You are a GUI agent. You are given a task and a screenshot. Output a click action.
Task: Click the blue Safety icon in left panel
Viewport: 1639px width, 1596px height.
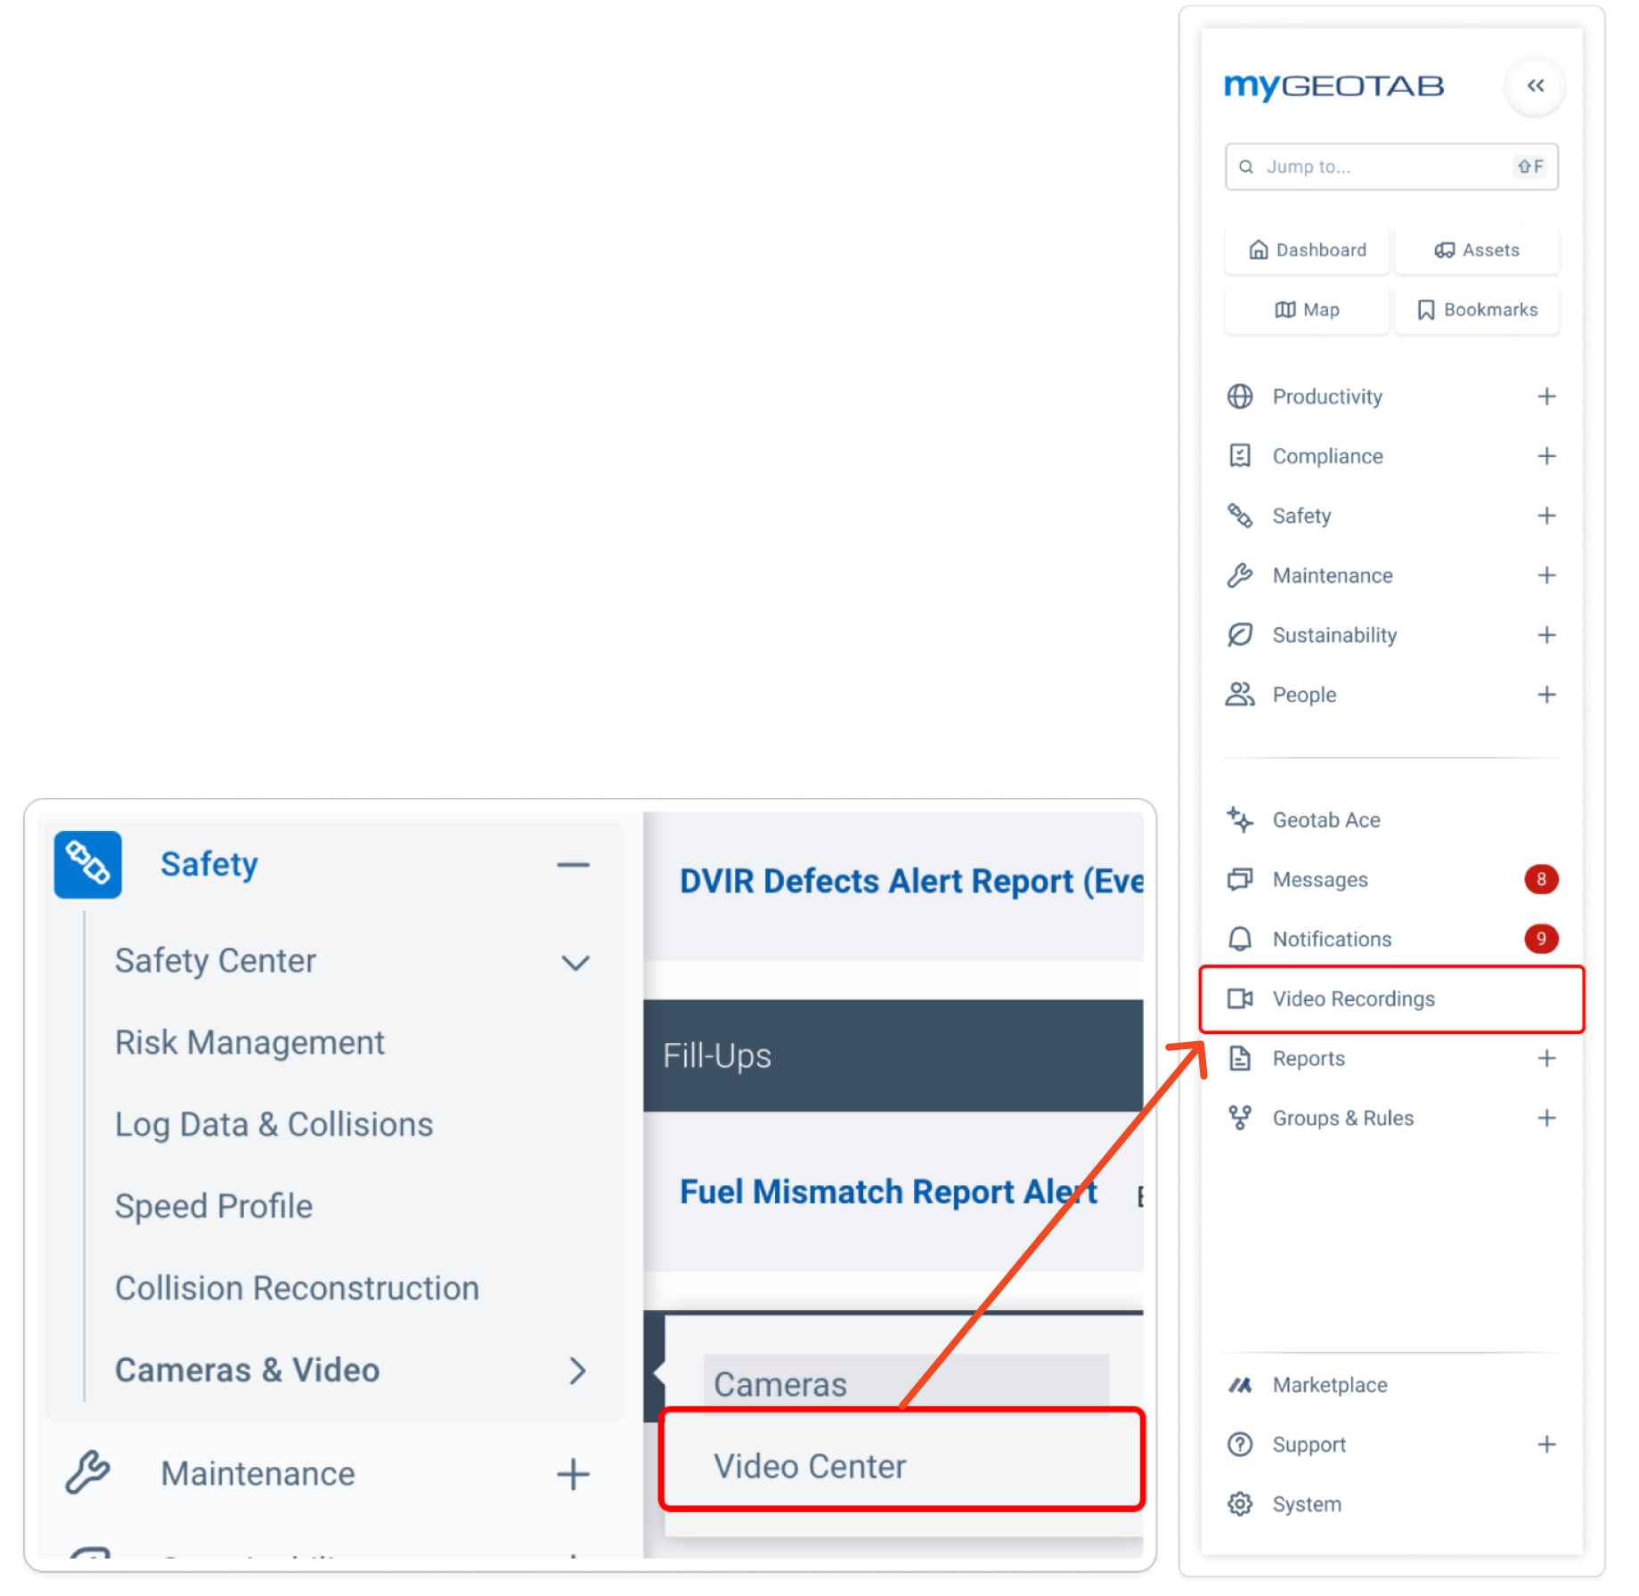(x=87, y=864)
